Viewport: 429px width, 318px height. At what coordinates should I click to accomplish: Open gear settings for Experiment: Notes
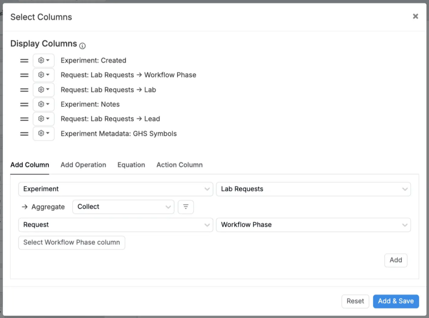[x=44, y=104]
